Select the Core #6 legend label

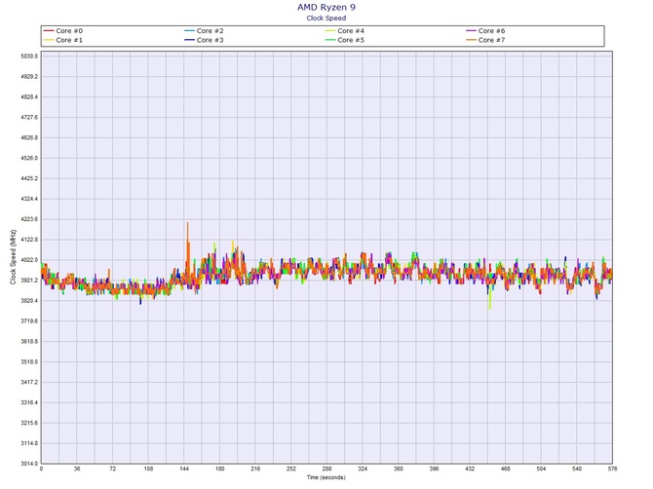click(x=491, y=31)
